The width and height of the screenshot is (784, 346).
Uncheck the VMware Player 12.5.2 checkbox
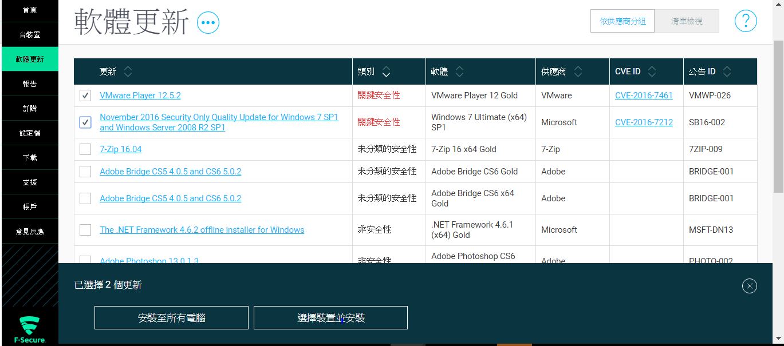coord(85,96)
